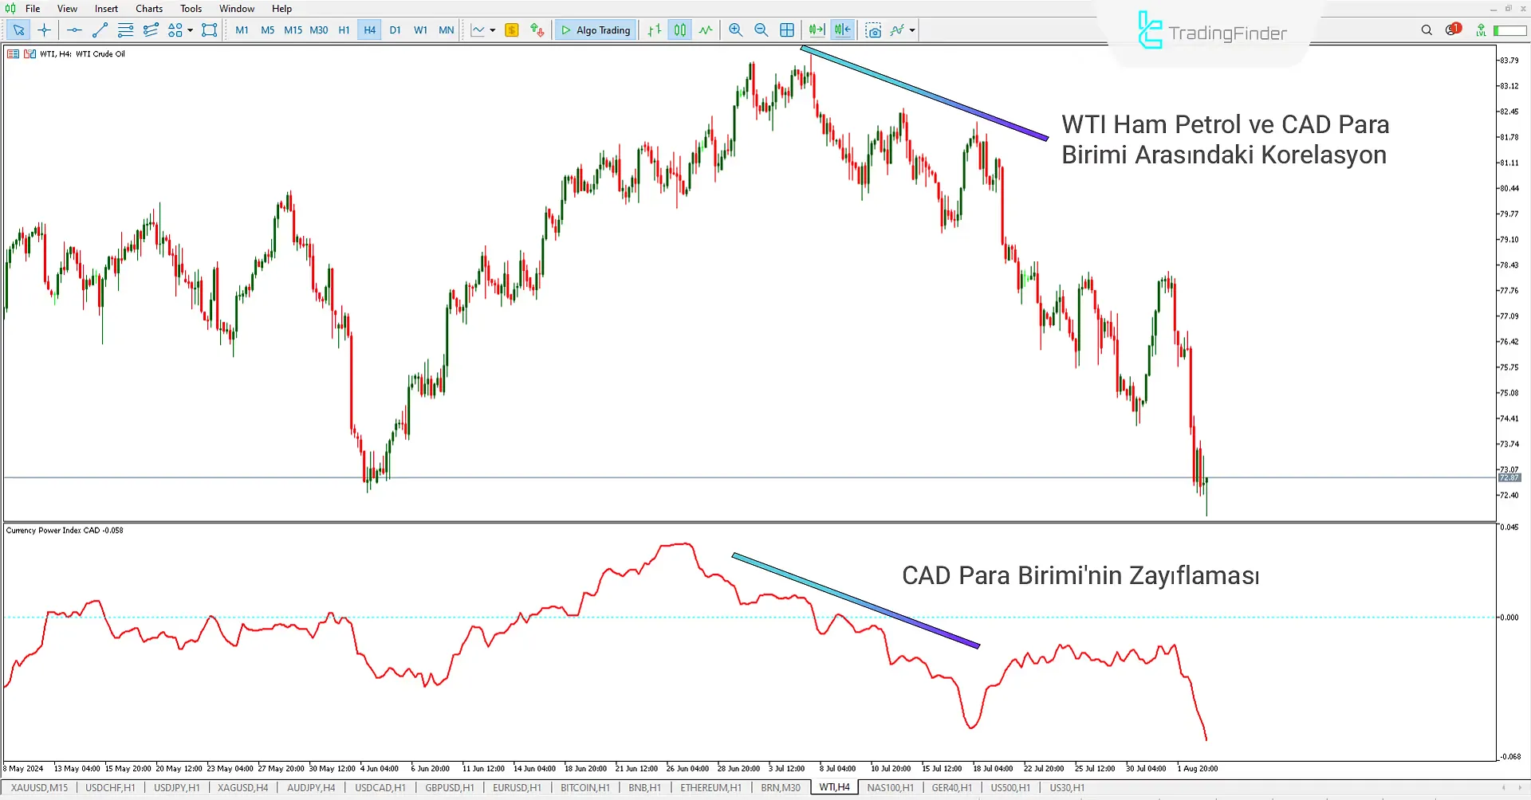Pick the trendline drawing tool
Viewport: 1531px width, 800px height.
tap(100, 30)
